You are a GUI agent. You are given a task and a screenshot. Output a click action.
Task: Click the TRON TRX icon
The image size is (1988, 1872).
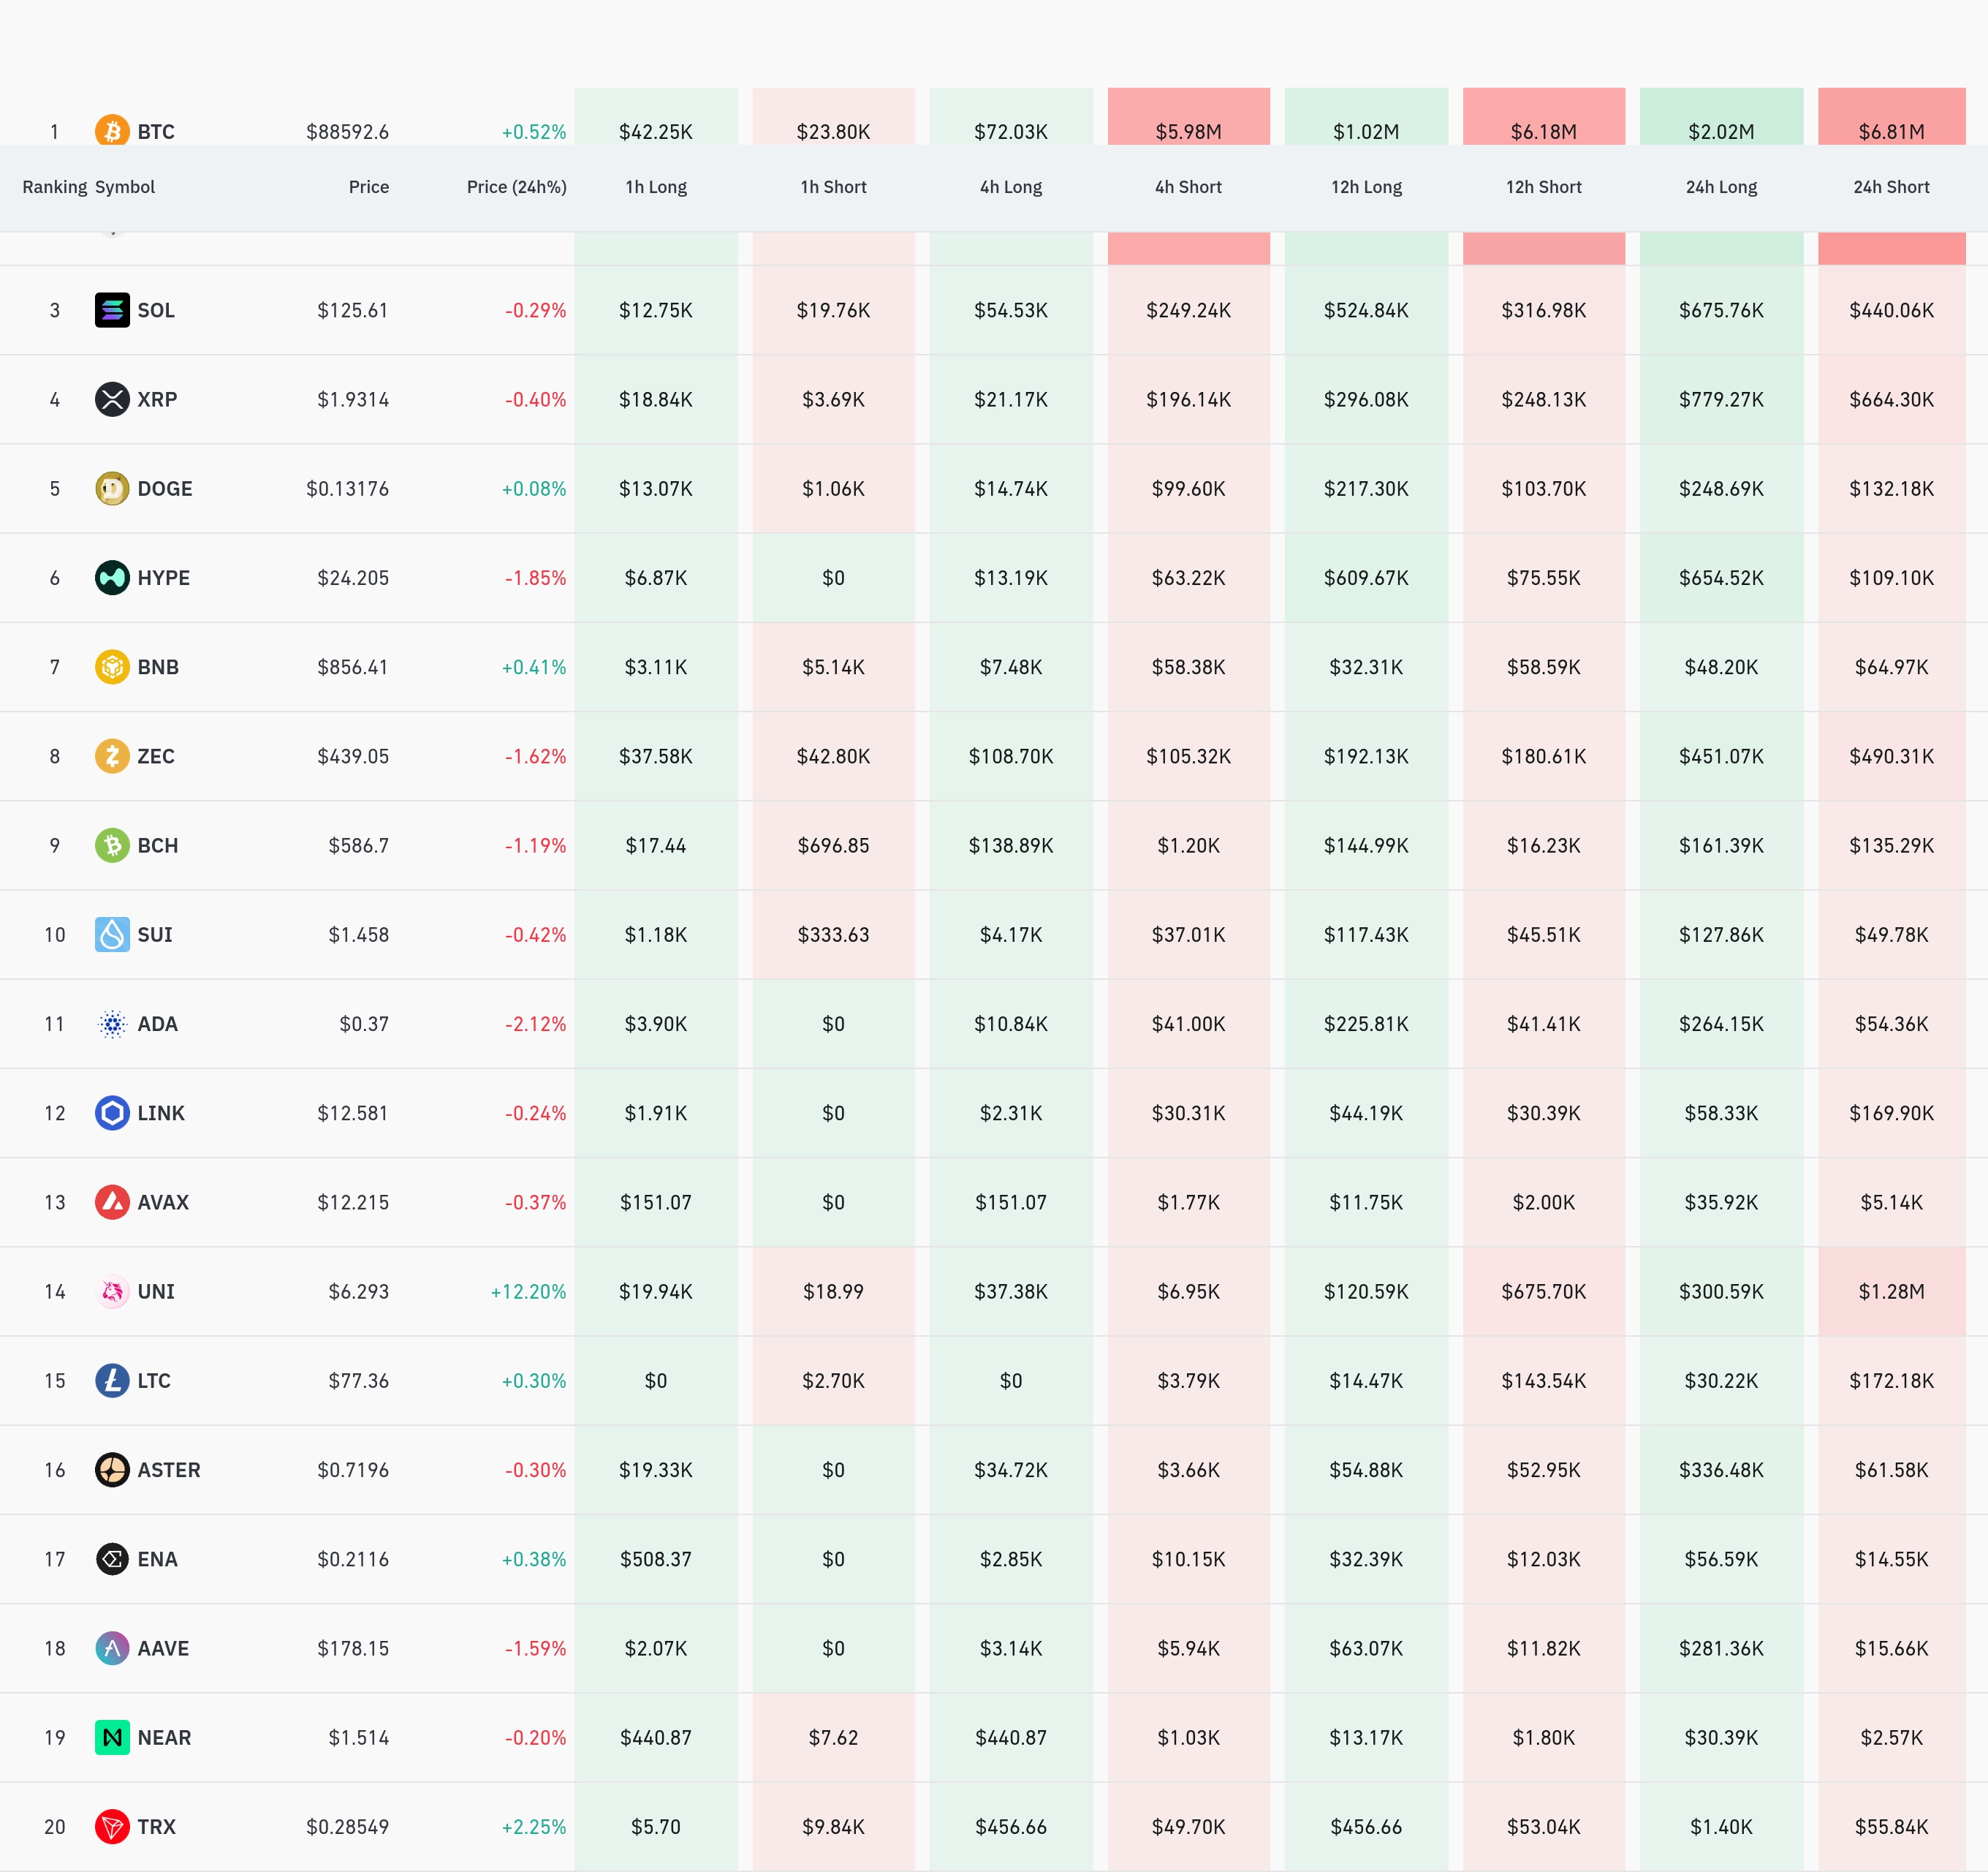(112, 1827)
